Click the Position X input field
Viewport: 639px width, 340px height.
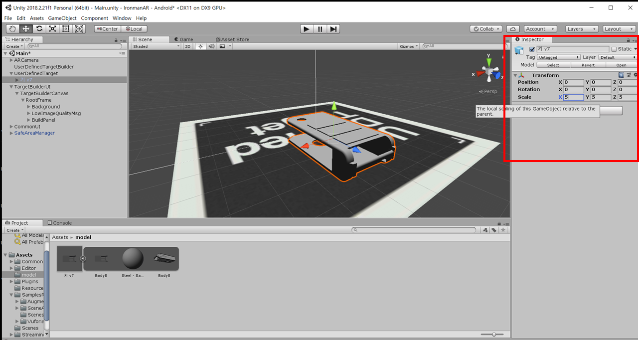click(573, 82)
